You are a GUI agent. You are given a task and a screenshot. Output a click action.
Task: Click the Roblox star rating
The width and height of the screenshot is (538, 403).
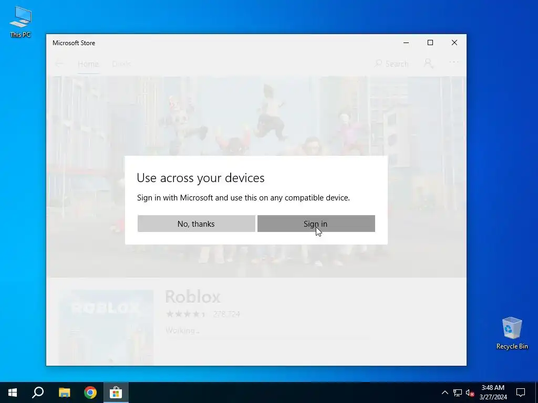(185, 314)
